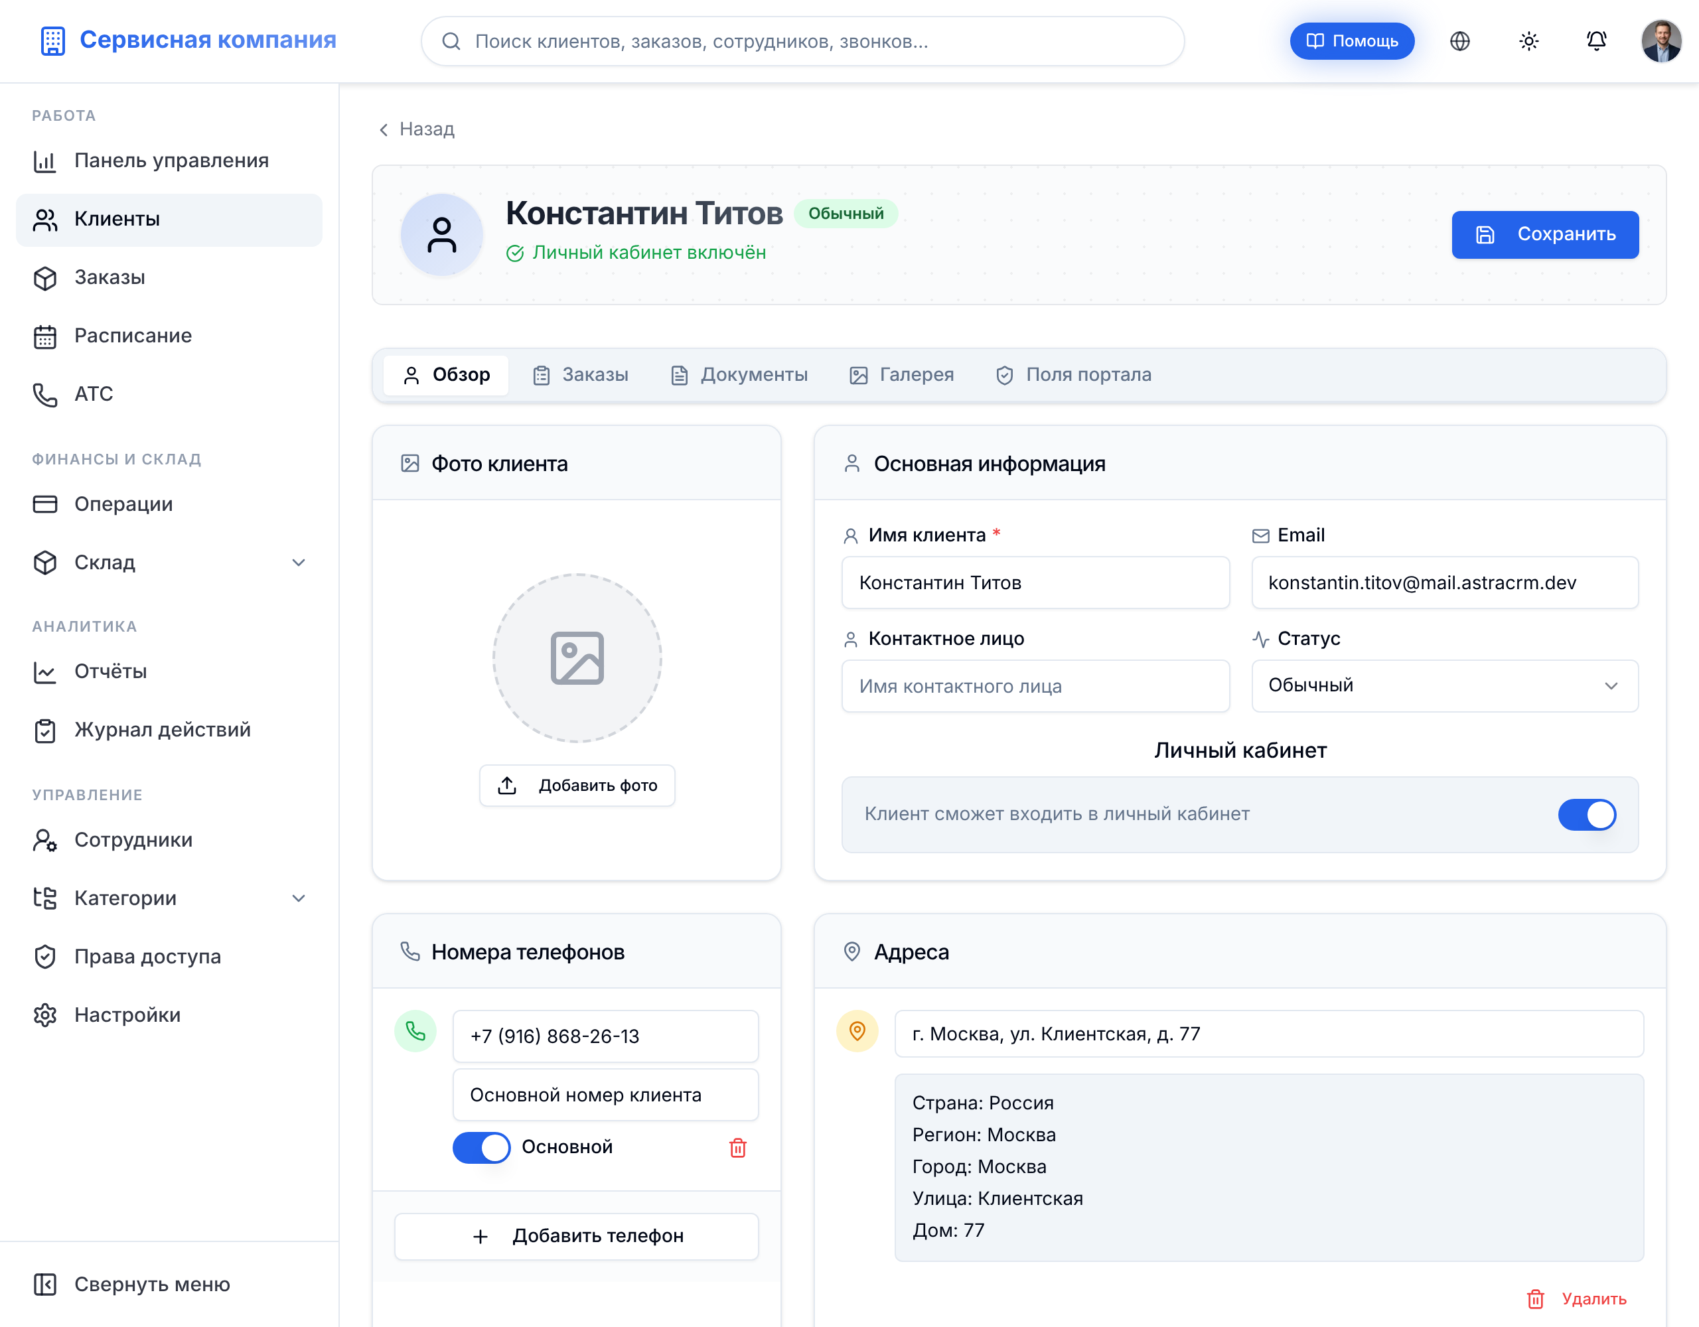Go back via Назад link
The height and width of the screenshot is (1327, 1699).
(417, 129)
